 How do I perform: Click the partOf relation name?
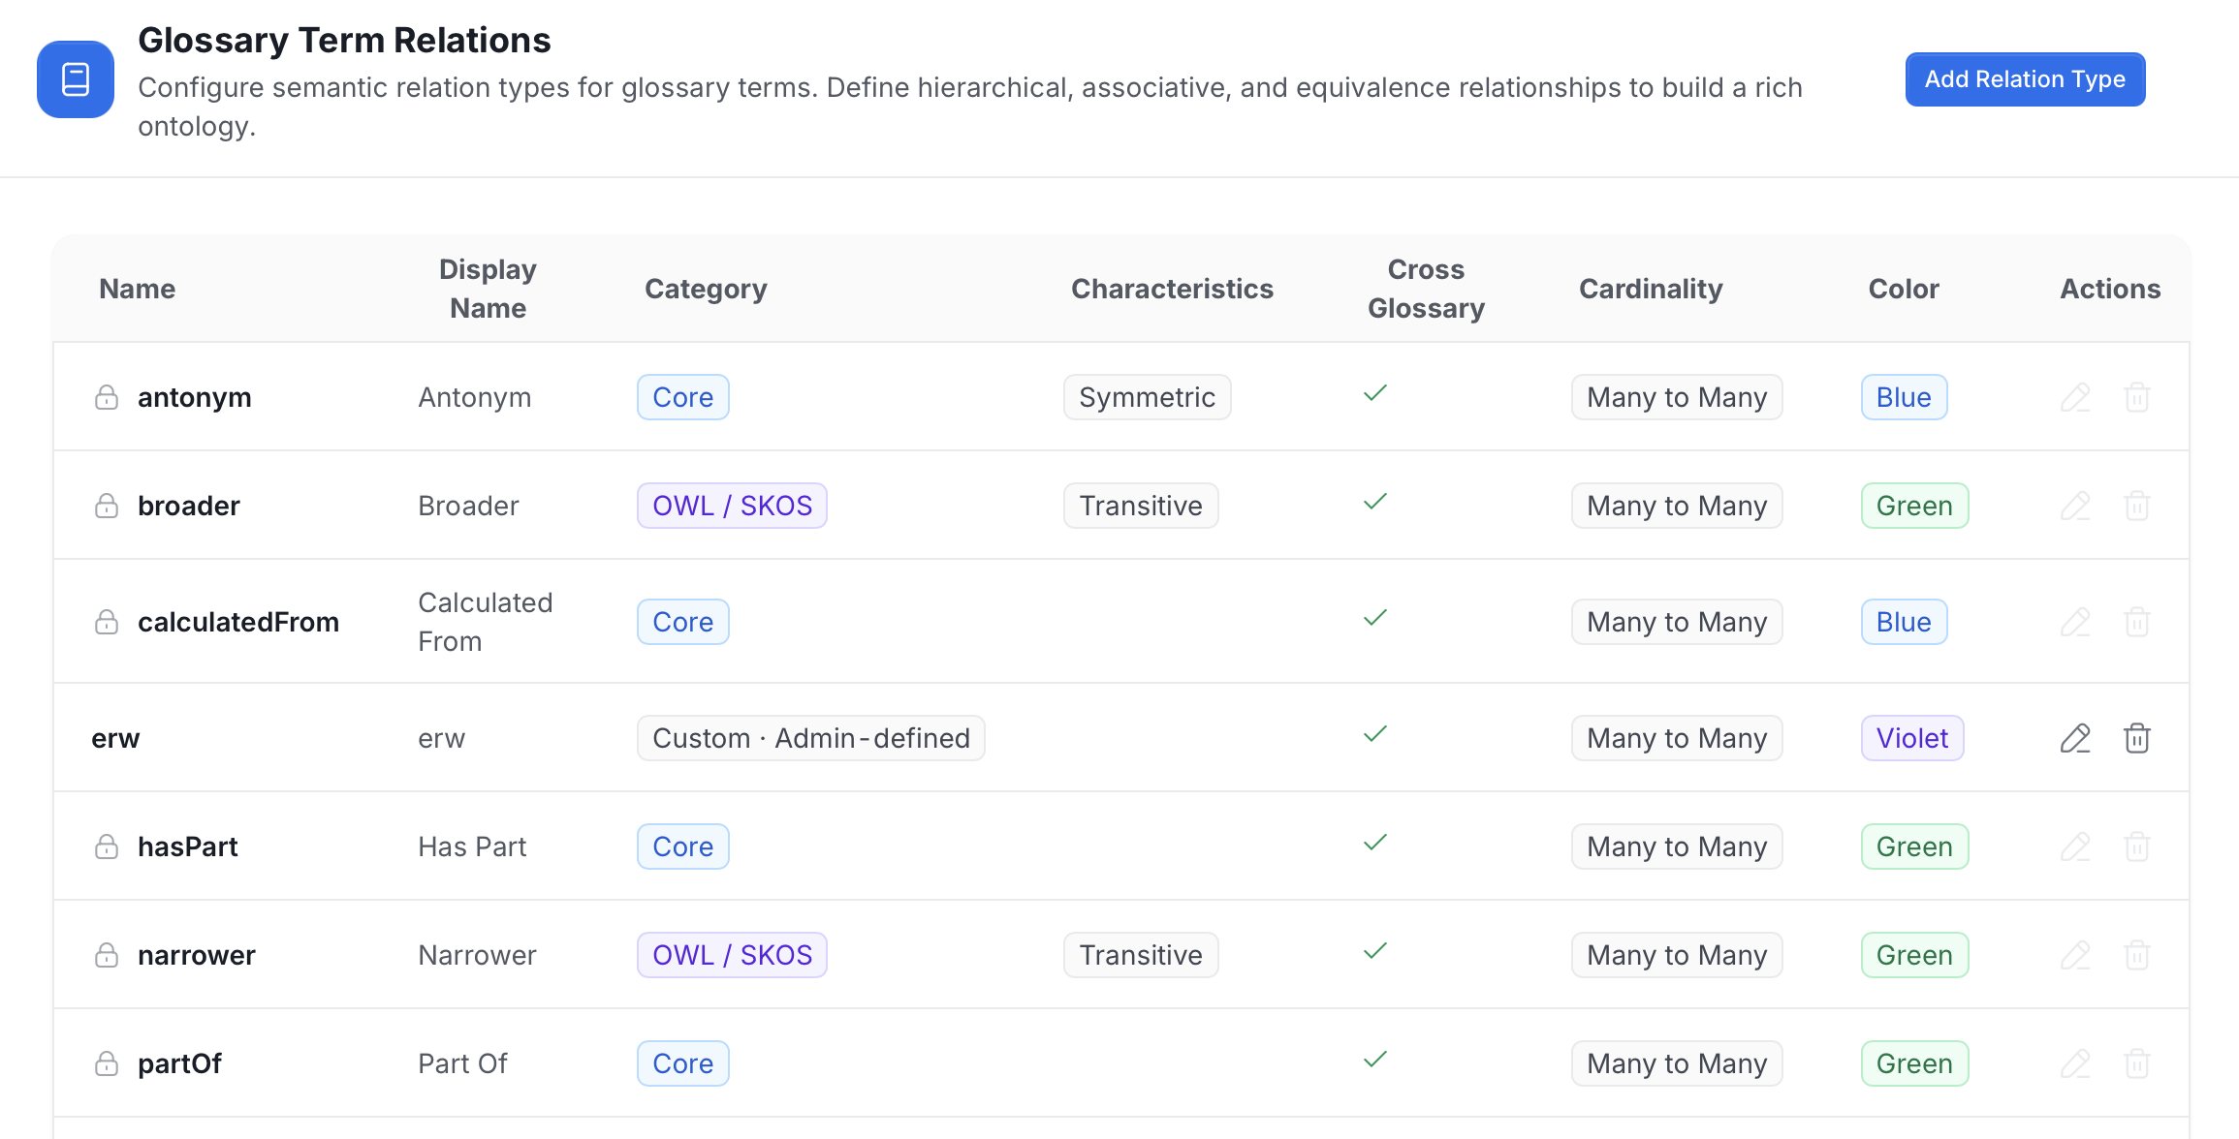coord(179,1063)
